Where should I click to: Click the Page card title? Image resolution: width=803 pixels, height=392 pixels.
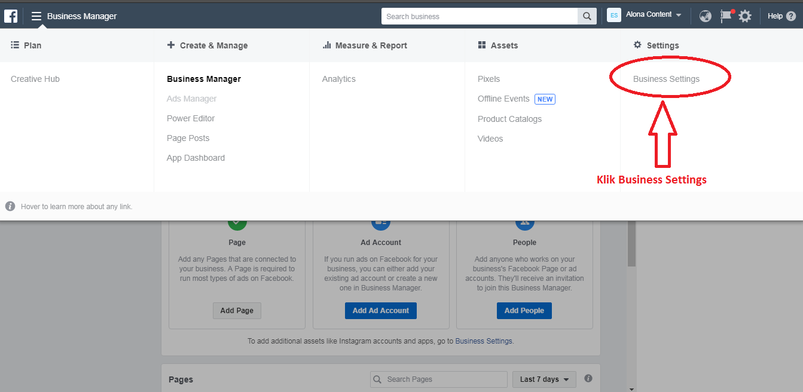click(x=237, y=243)
